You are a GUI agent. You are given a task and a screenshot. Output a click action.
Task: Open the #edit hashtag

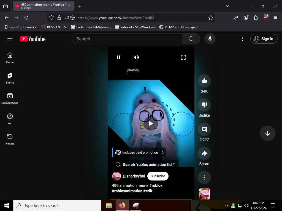pos(148,191)
